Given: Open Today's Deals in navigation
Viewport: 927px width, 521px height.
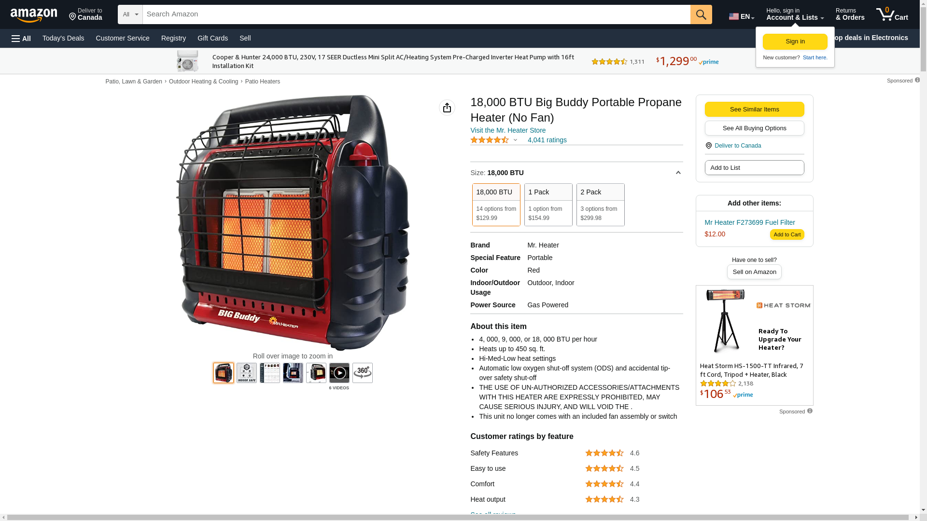Looking at the screenshot, I should [63, 38].
